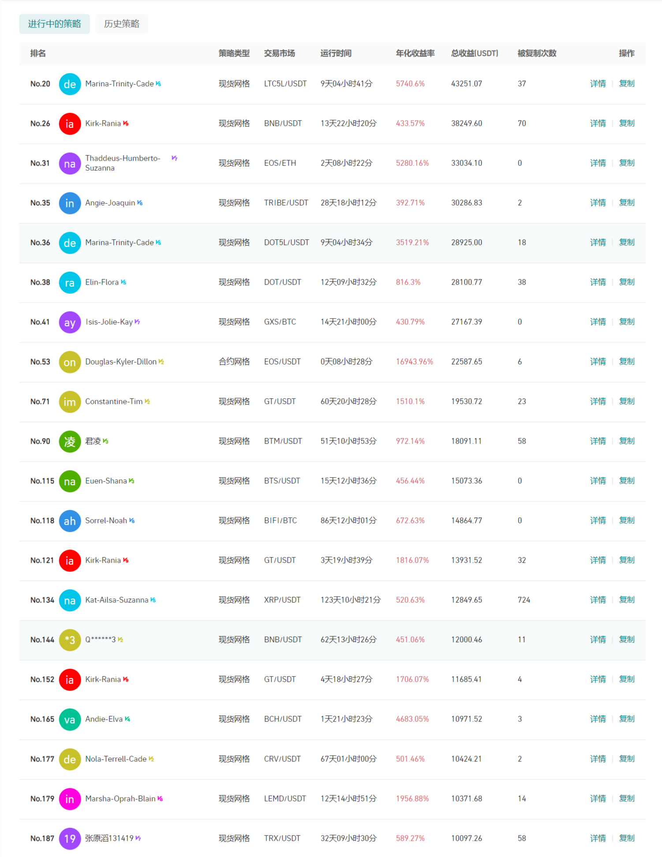Click 复制 for the BTS/USDT strategy

(627, 480)
